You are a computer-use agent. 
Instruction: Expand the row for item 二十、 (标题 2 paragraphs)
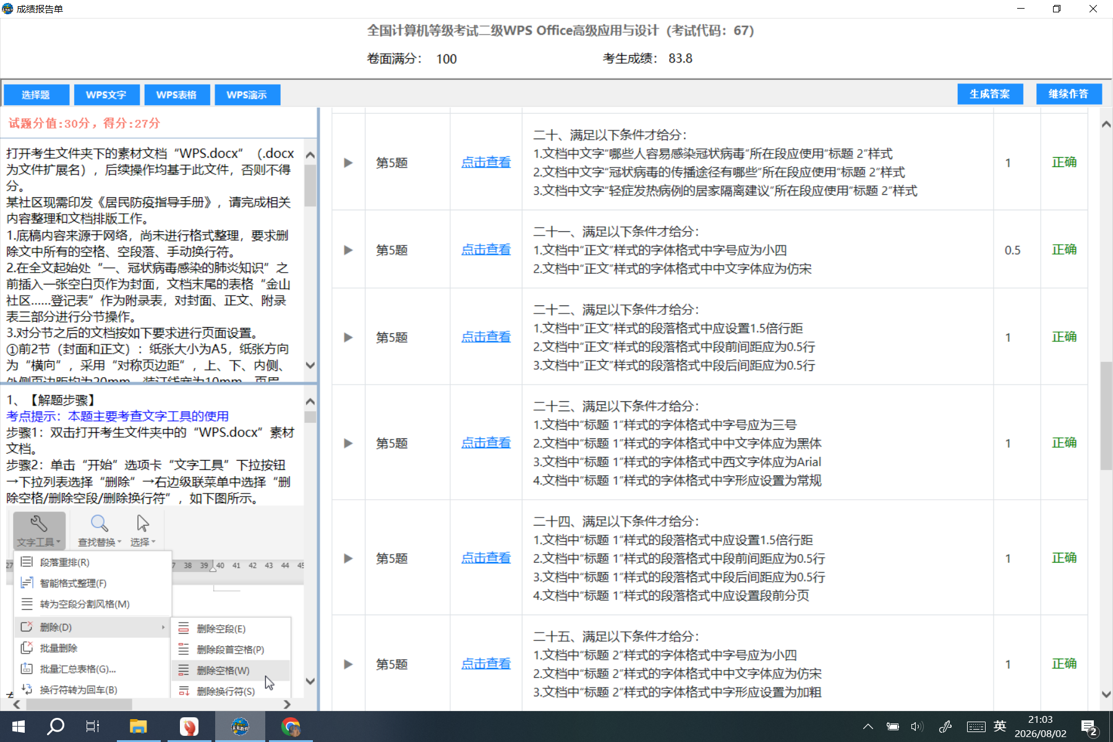click(x=348, y=163)
